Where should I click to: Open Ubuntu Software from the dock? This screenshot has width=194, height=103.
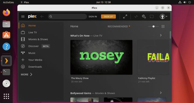pyautogui.click(x=6, y=35)
